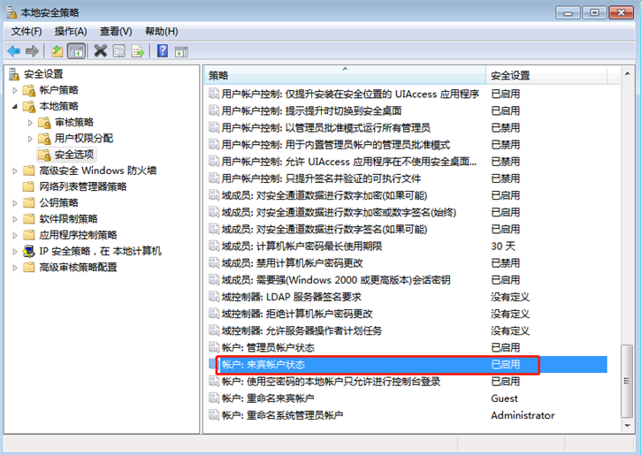Click the Delete X toolbar icon
Screen dimensions: 641x455
pos(100,51)
